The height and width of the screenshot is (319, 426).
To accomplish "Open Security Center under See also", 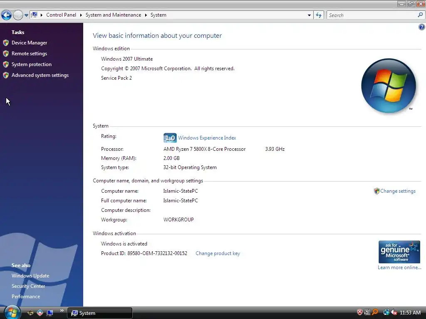I will (x=28, y=286).
